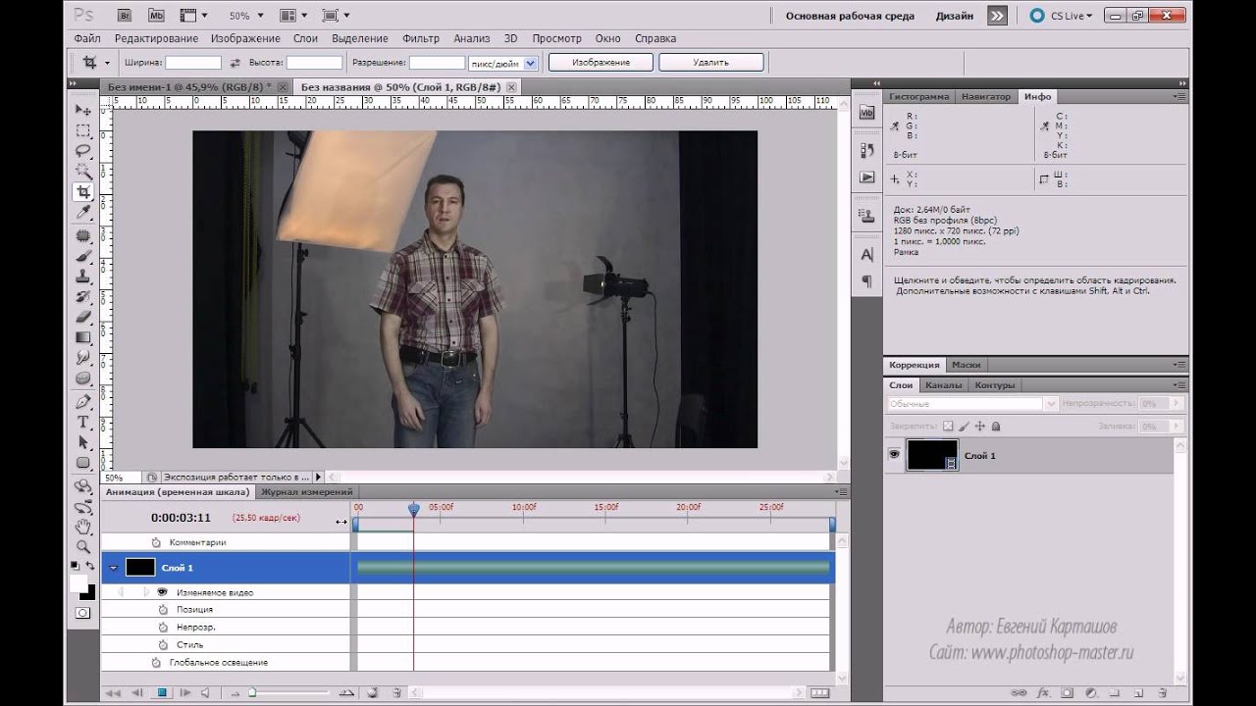Select the Clone Stamp tool in toolbox
Screen dimensions: 1256x706
tap(83, 277)
